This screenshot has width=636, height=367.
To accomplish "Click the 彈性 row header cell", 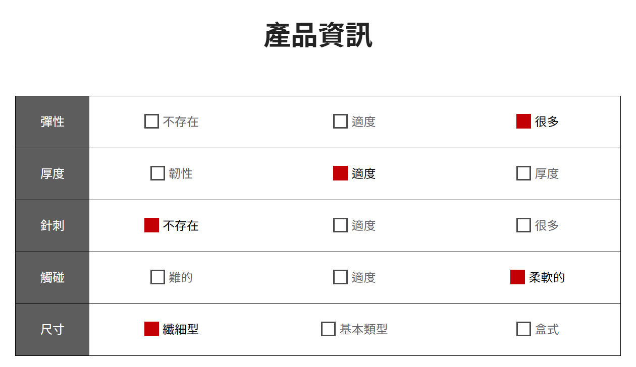I will 52,122.
